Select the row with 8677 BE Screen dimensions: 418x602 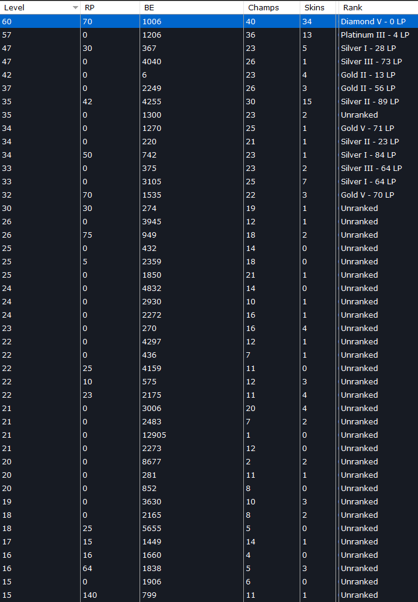(209, 462)
